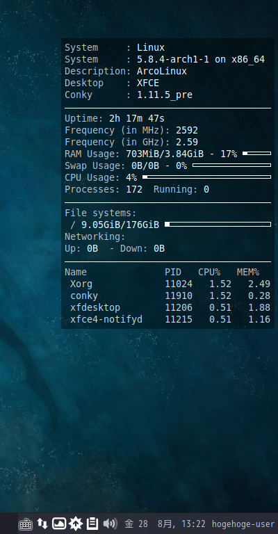This screenshot has height=534, width=278.
Task: Open the hogehoge-user account menu
Action: point(243,524)
